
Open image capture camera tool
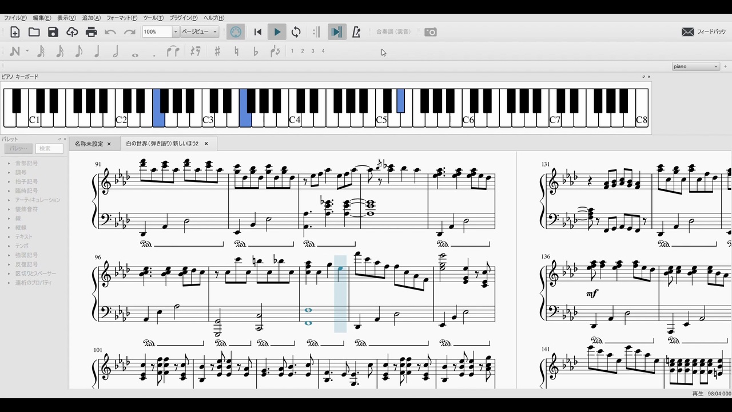click(x=431, y=32)
